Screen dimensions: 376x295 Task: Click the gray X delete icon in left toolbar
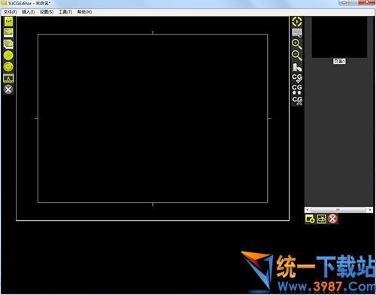(x=8, y=89)
